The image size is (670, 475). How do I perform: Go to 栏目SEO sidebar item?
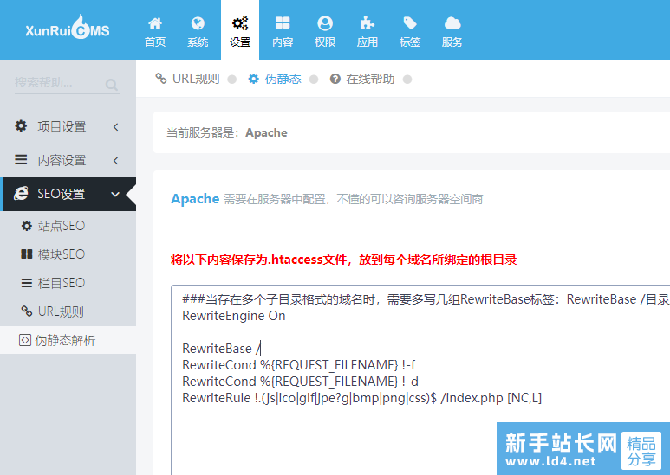click(61, 283)
